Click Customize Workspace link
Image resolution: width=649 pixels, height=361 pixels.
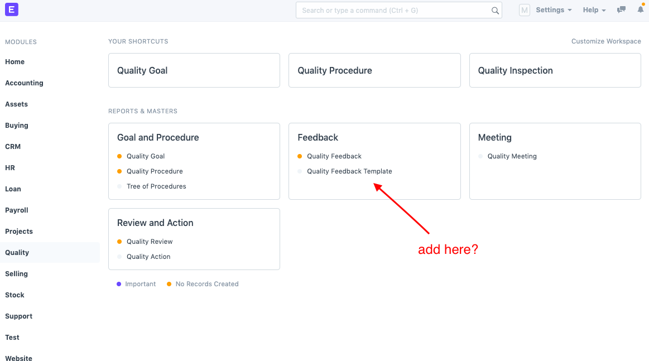coord(606,41)
